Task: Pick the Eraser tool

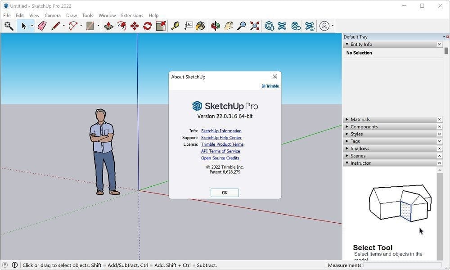Action: pyautogui.click(x=42, y=26)
